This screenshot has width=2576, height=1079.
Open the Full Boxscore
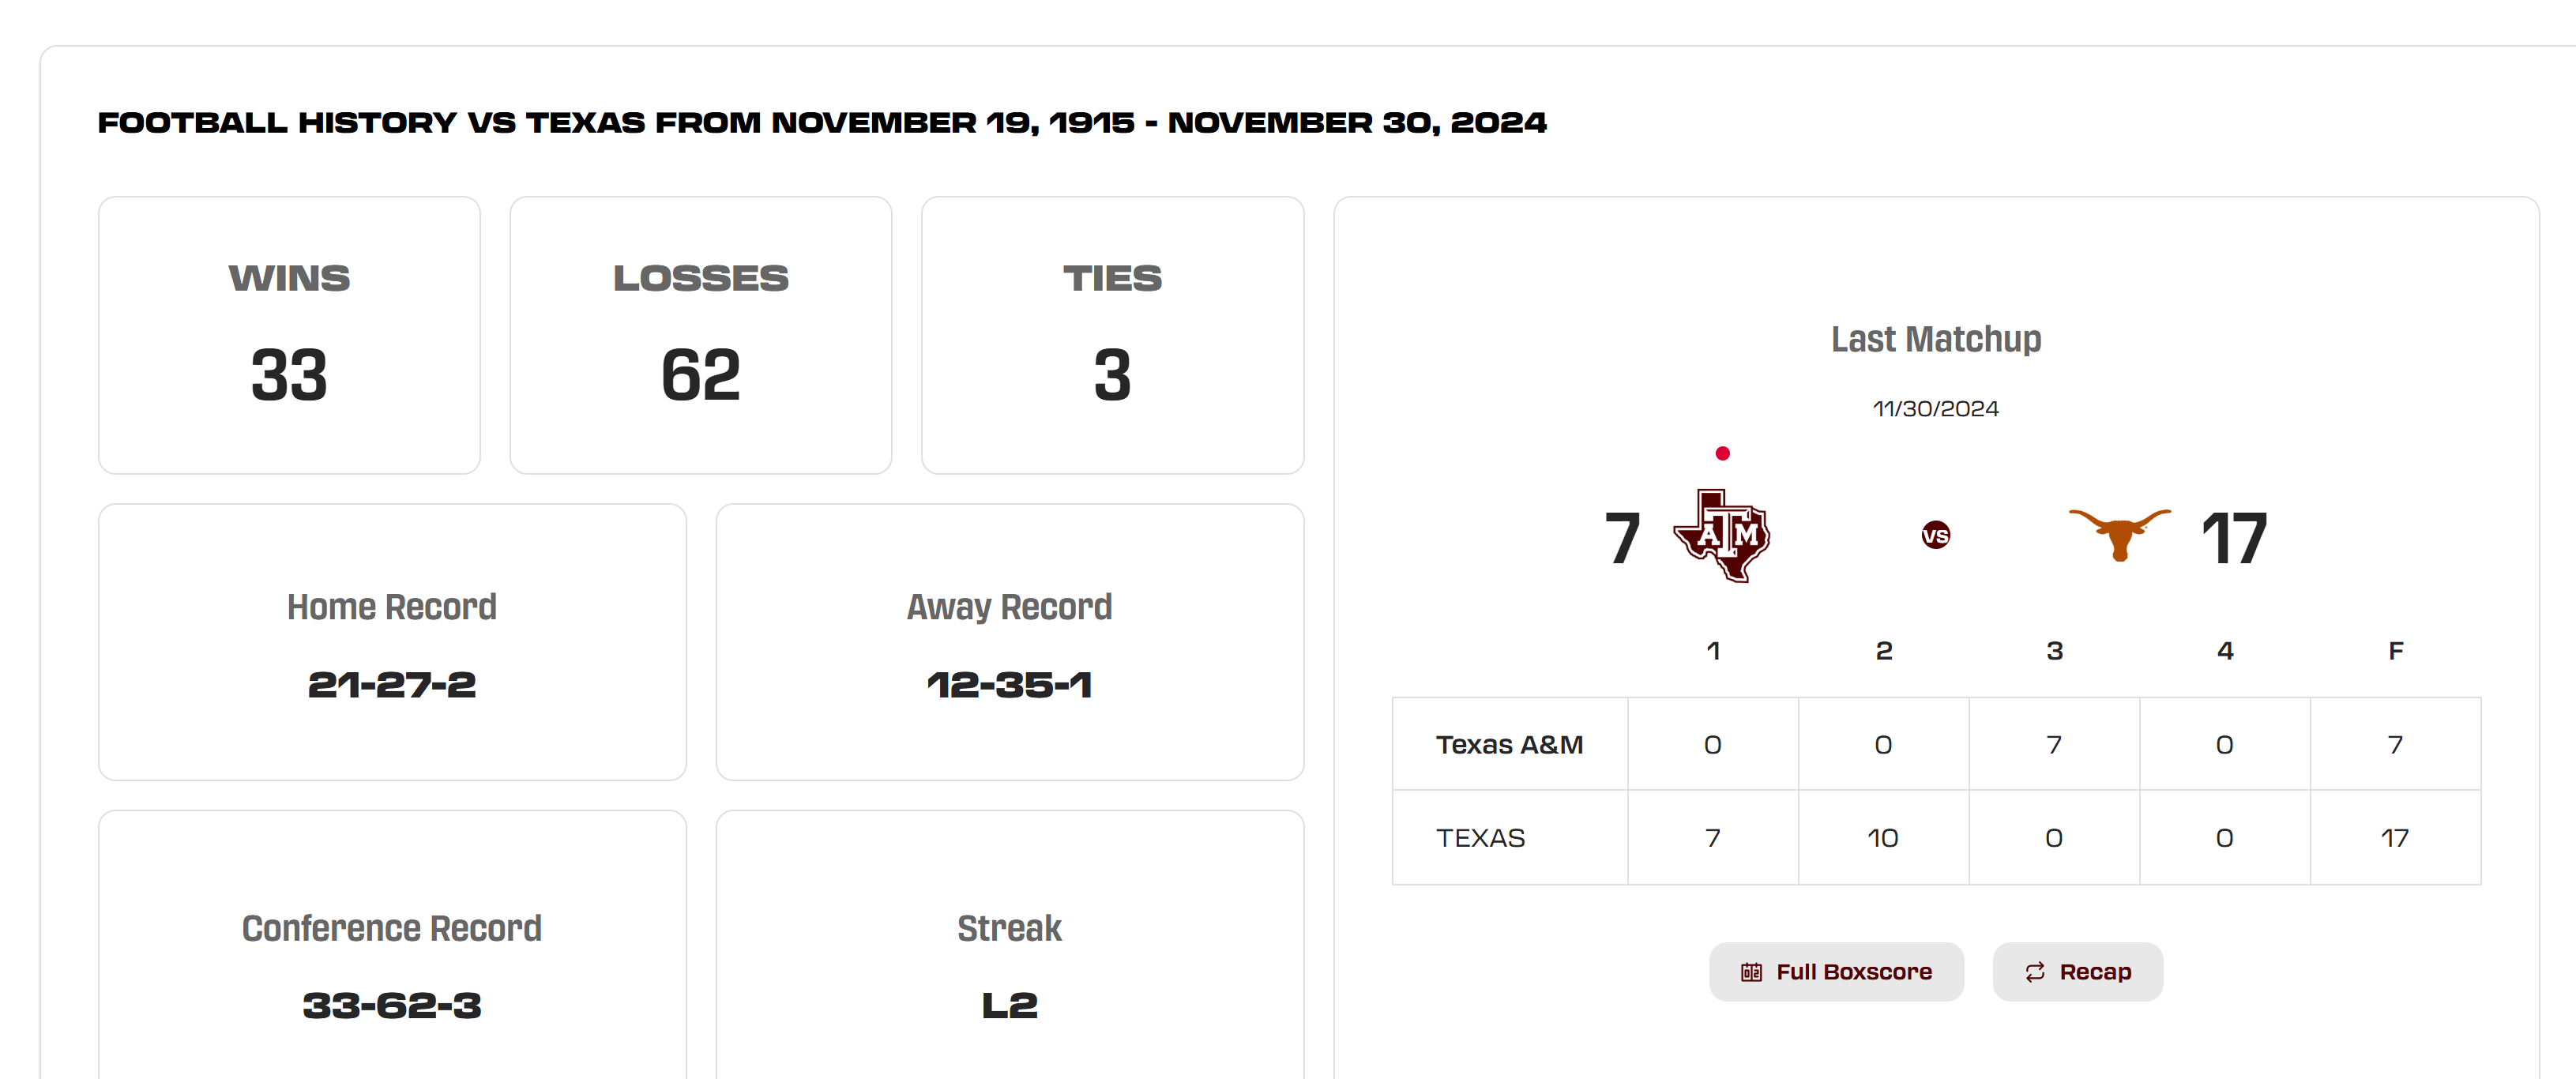(x=1836, y=972)
